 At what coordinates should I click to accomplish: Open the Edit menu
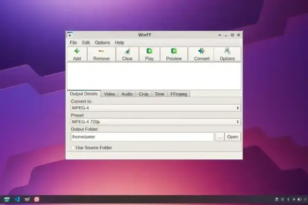86,43
